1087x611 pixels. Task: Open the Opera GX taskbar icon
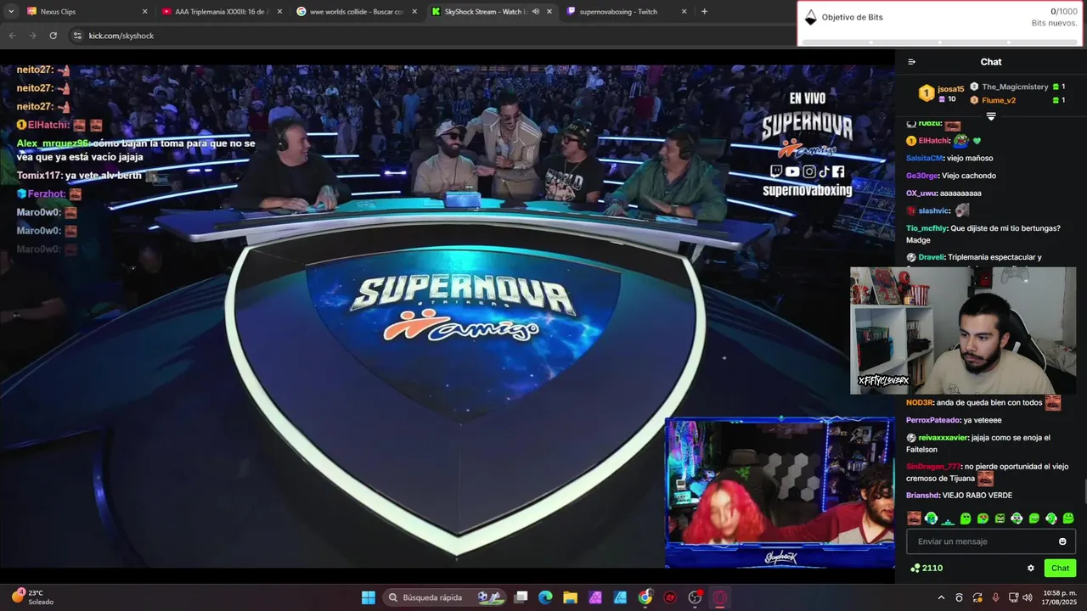(x=720, y=597)
